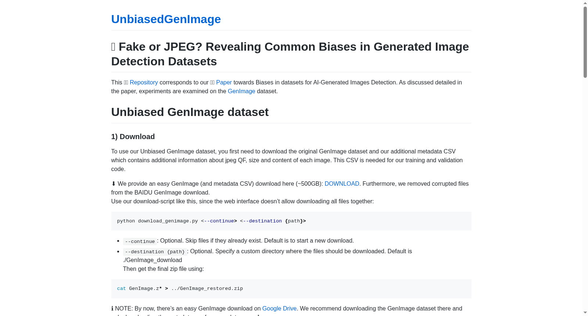The width and height of the screenshot is (588, 316).
Task: Click the icon glyphs before the Paper link
Action: [212, 83]
